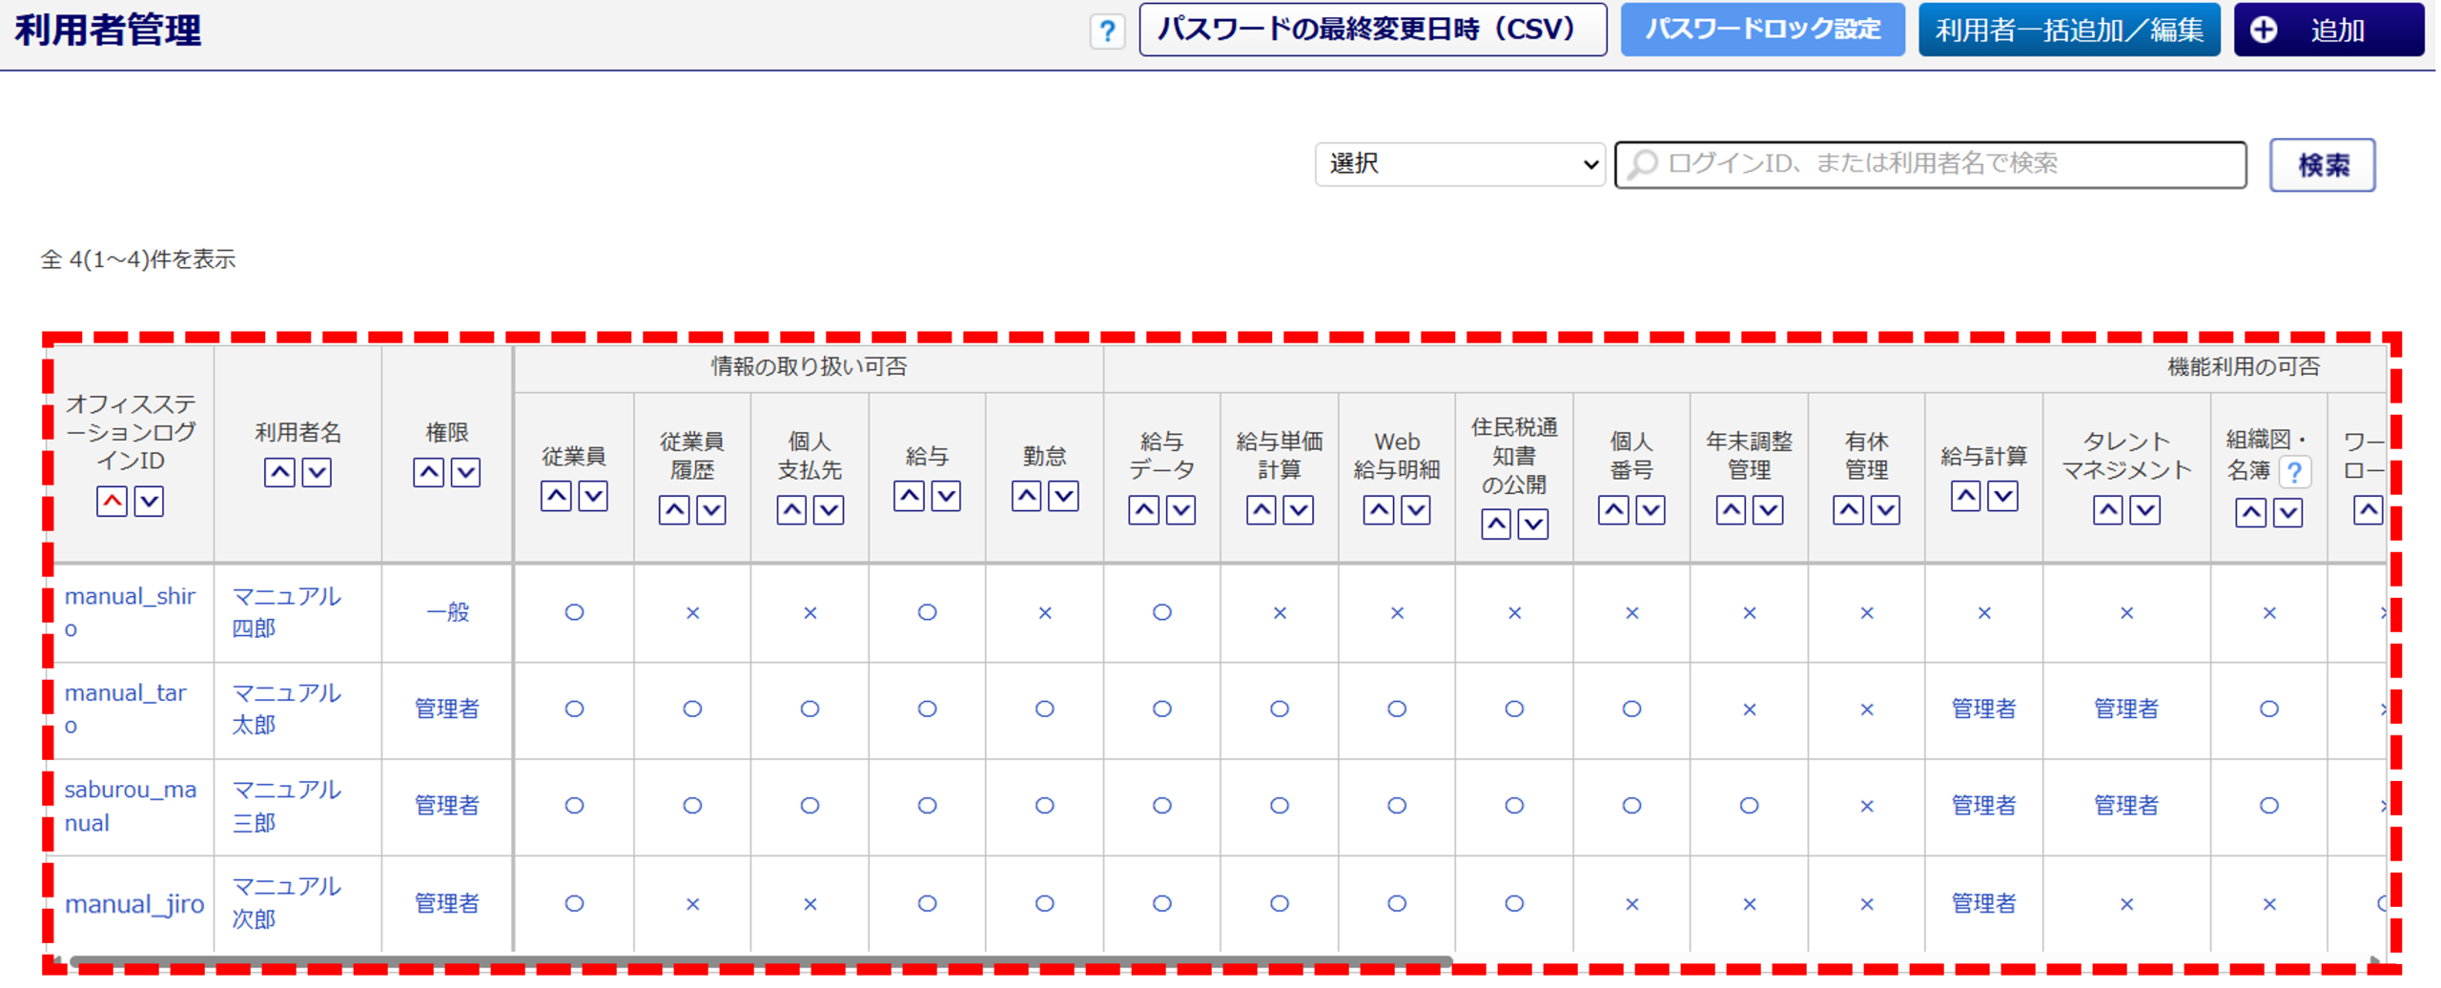
Task: Sort 権限 column ascending
Action: [x=428, y=473]
